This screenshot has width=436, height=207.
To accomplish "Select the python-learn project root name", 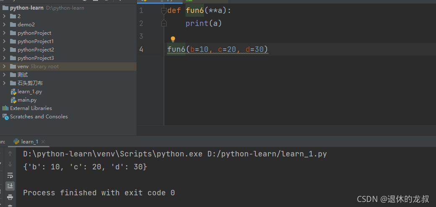I will pos(27,8).
